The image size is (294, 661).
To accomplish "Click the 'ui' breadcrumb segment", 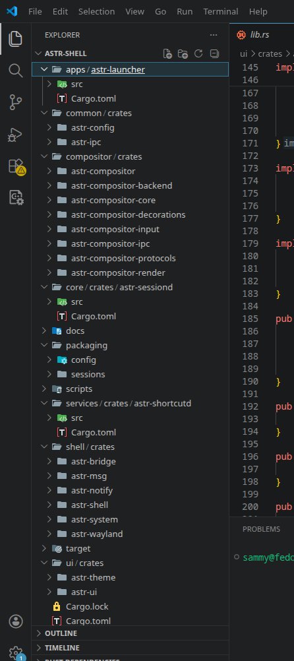I will point(243,54).
